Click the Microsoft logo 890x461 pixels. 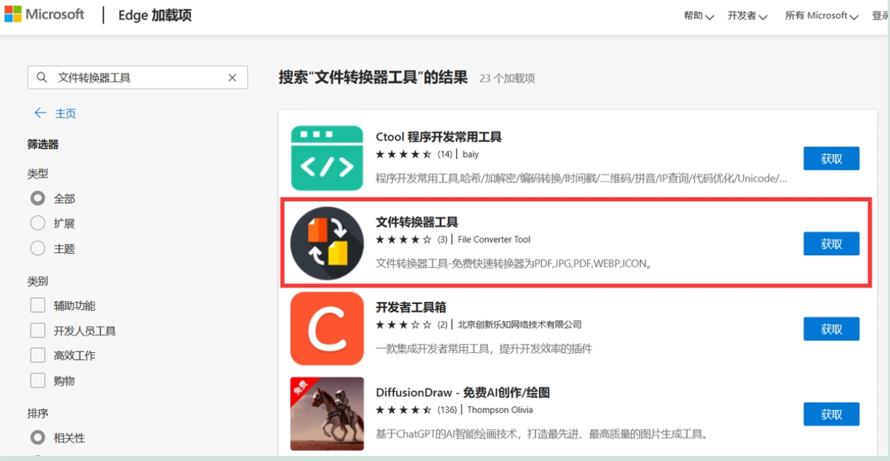(x=44, y=15)
